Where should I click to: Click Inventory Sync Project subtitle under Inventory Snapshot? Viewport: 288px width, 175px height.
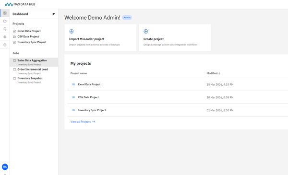tap(29, 82)
